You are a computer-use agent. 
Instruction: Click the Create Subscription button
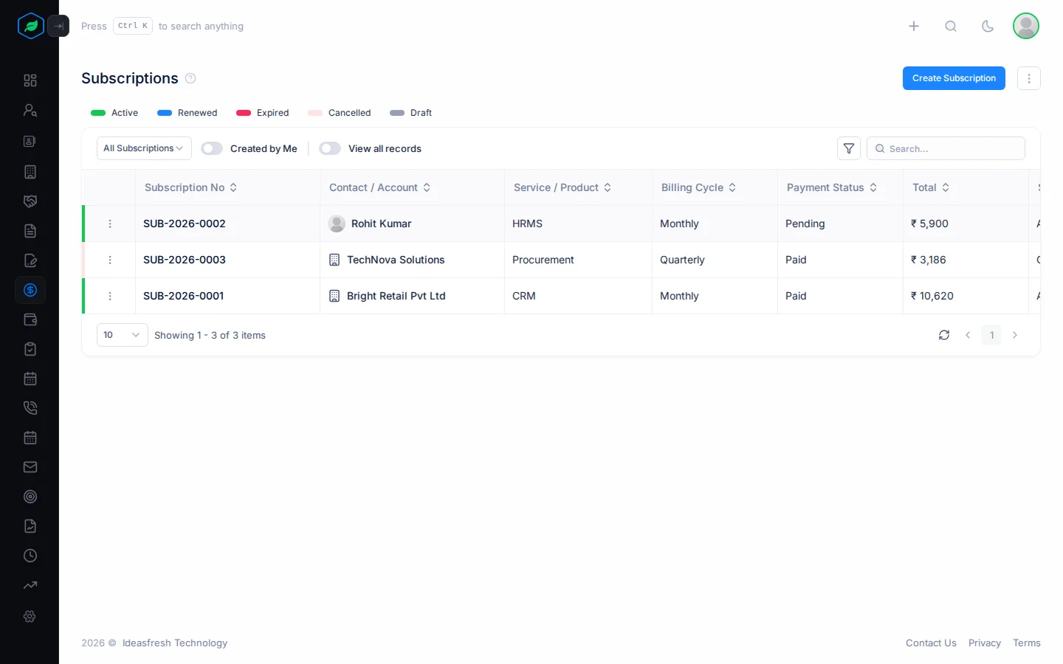[954, 78]
